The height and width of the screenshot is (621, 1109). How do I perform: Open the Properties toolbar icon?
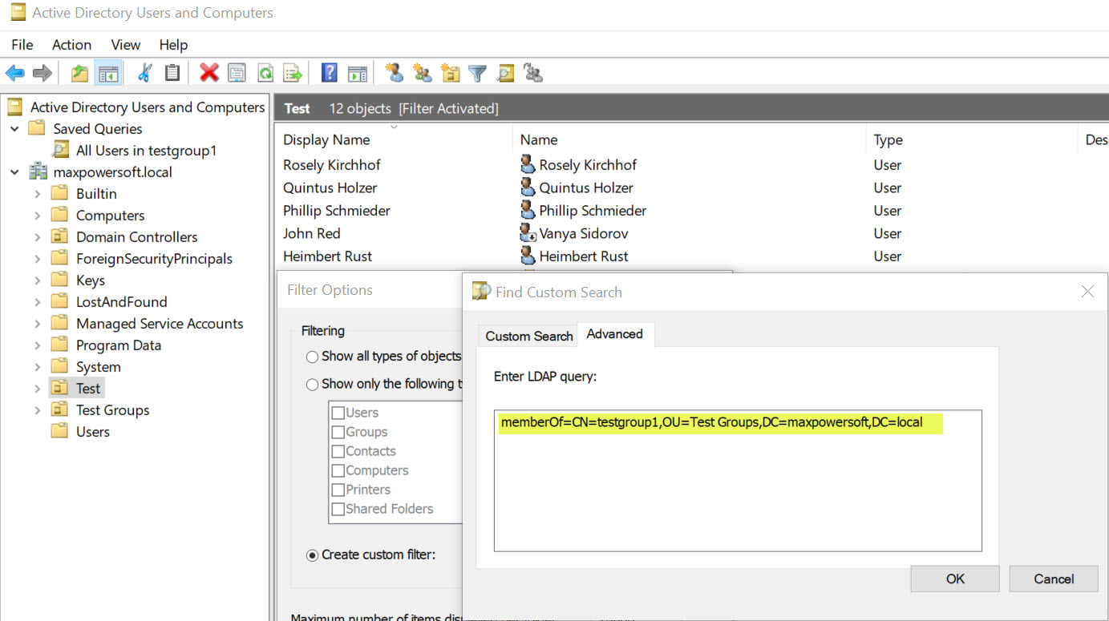click(x=237, y=74)
